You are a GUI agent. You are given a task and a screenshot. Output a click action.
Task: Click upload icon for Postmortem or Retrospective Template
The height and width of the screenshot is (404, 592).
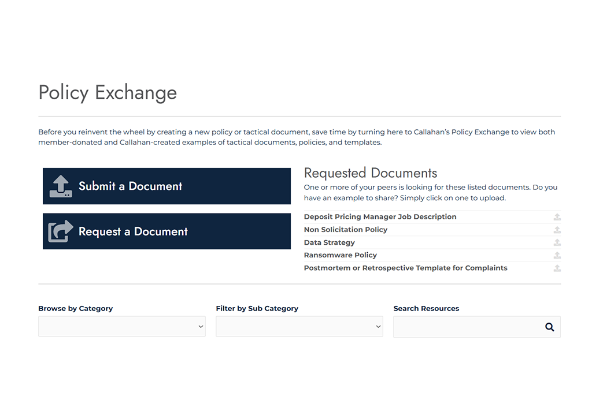click(x=557, y=268)
